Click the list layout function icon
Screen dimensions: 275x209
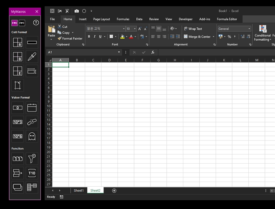[x=32, y=187]
